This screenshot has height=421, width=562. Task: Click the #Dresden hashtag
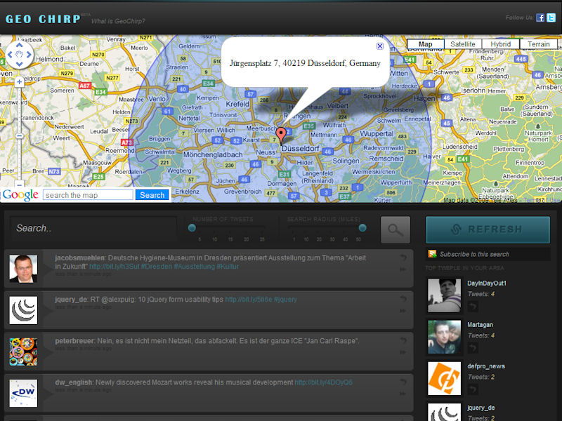[x=156, y=267]
